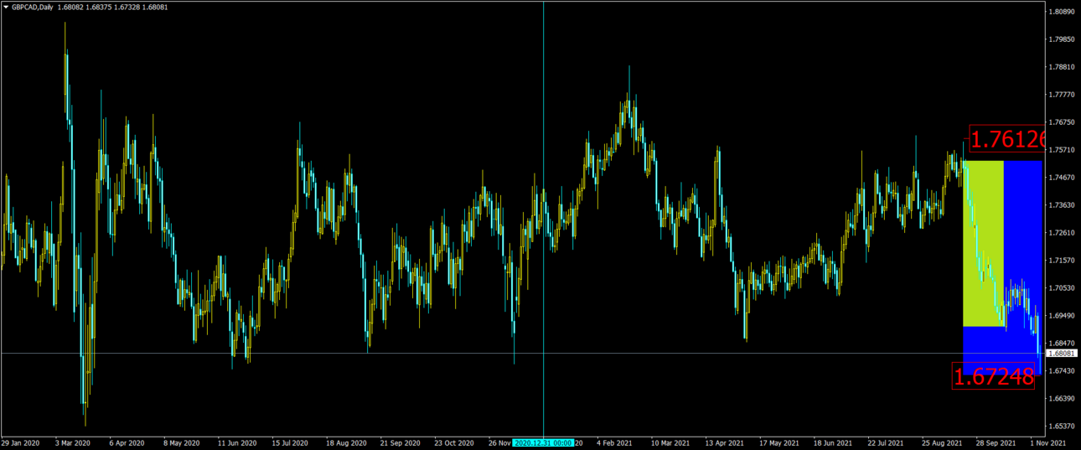Click the 29 Jan 2020 date label
1081x450 pixels.
tap(20, 442)
